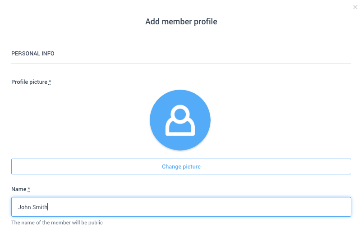Click the Name field label
The width and height of the screenshot is (363, 228).
pyautogui.click(x=19, y=189)
